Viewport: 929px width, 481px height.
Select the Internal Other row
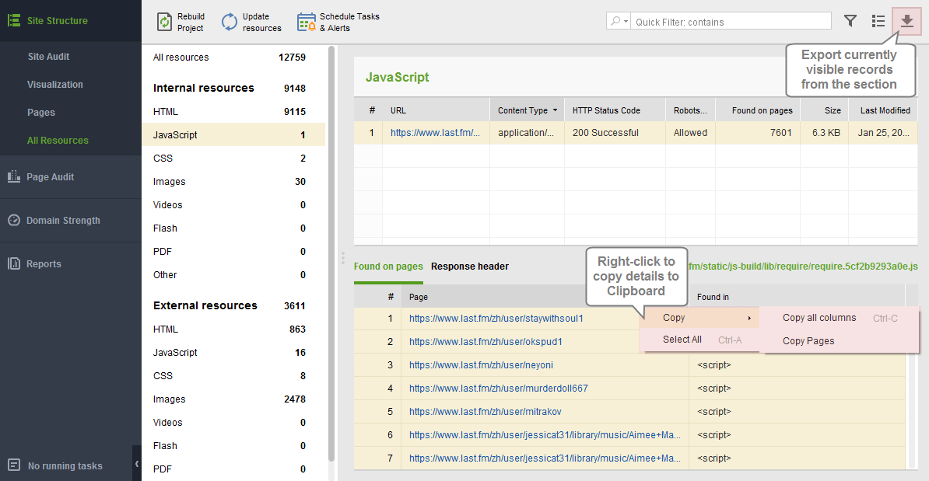point(233,274)
